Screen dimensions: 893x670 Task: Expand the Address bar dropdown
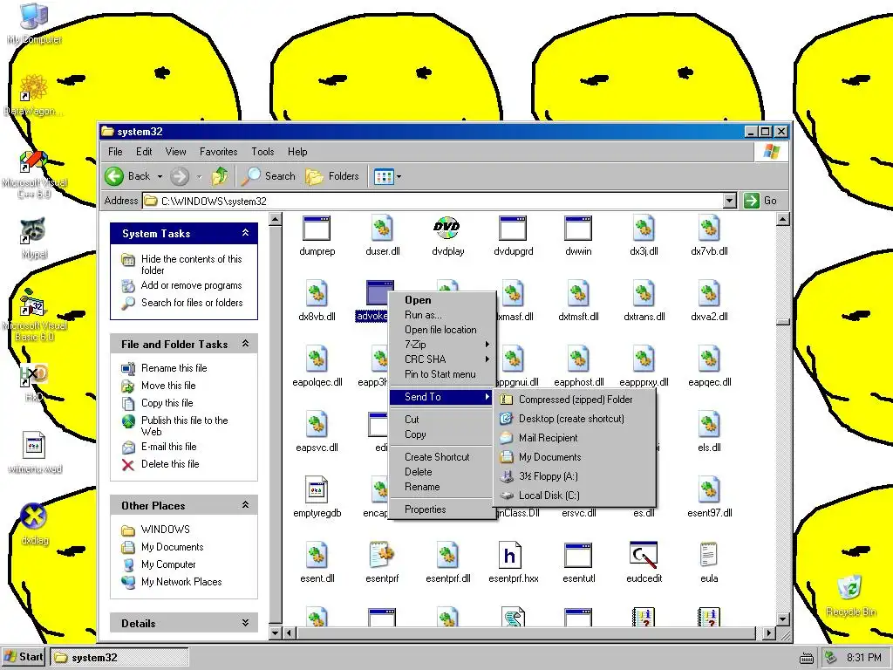click(730, 201)
